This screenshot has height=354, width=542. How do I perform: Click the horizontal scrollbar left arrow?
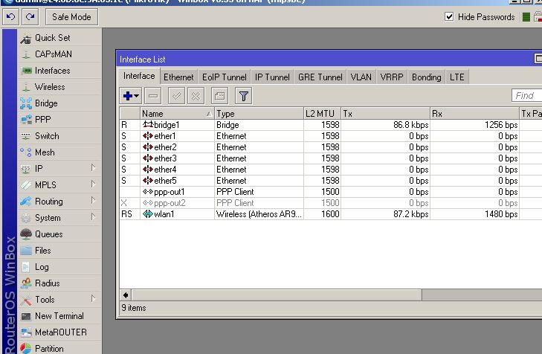pyautogui.click(x=126, y=295)
